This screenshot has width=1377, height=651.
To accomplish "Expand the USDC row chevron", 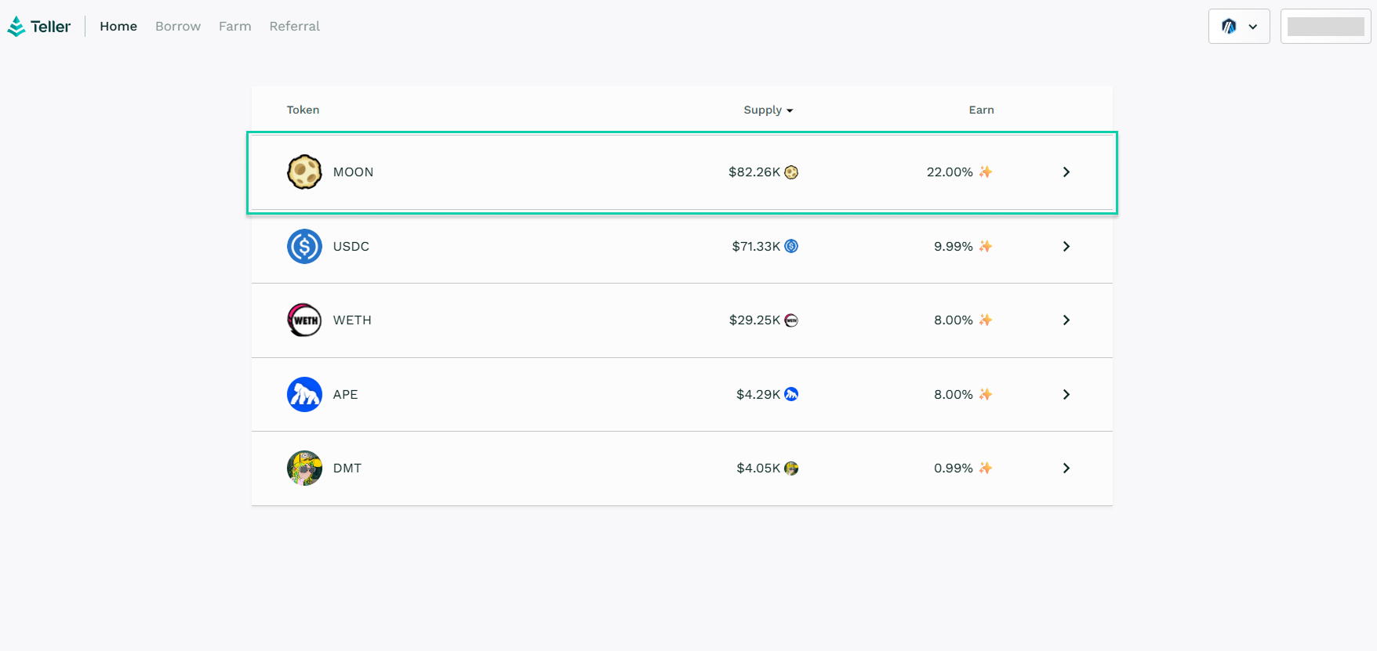I will 1066,246.
